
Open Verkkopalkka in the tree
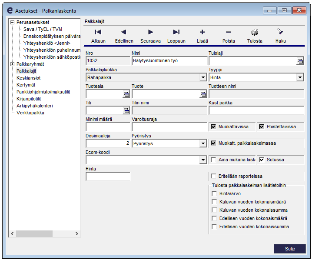tap(30, 113)
